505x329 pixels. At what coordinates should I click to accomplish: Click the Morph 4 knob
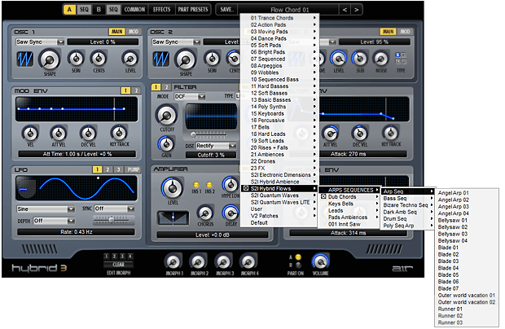(248, 261)
